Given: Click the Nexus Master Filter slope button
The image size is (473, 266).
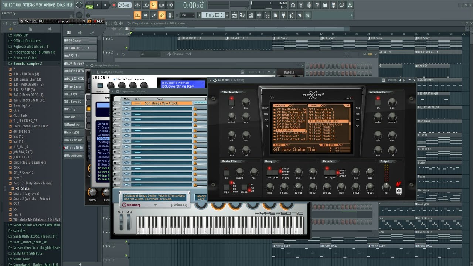Looking at the screenshot, I should pos(244,187).
